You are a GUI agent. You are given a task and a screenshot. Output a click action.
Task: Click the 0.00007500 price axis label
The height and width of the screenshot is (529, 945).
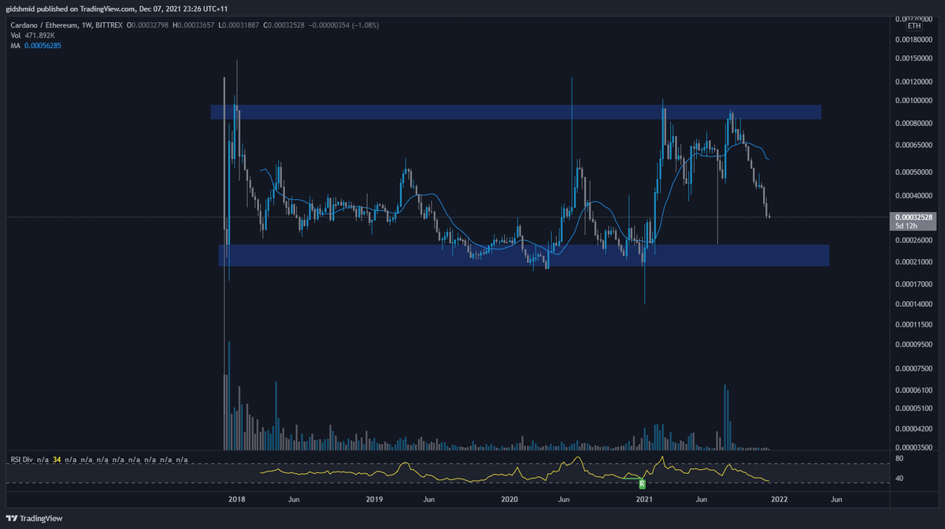pos(913,368)
